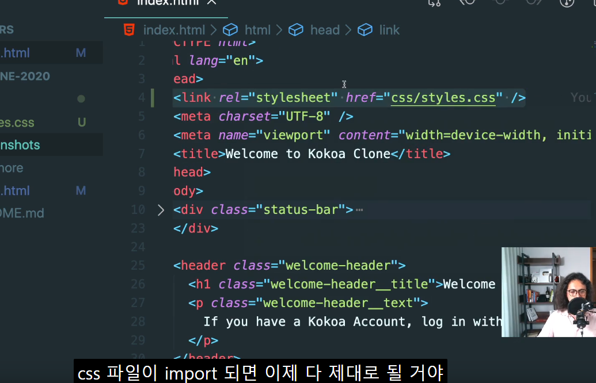The image size is (596, 383).
Task: Click the closing </p> tag on line 29
Action: tap(203, 340)
